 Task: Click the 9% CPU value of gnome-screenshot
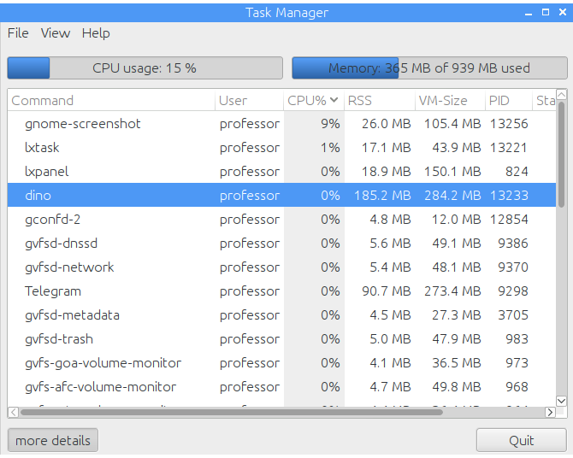click(x=330, y=124)
